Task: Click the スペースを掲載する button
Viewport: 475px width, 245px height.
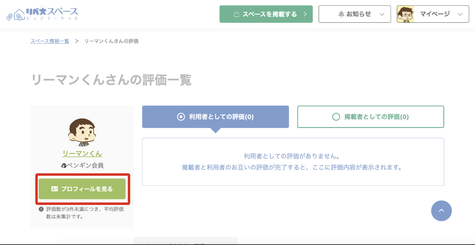Action: [x=266, y=14]
